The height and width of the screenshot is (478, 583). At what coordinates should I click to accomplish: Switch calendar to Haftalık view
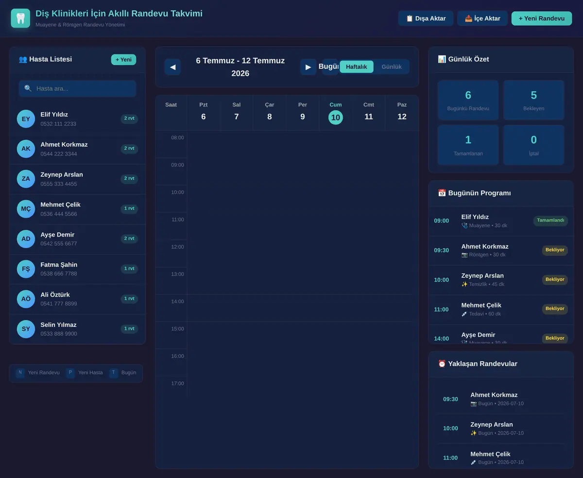pos(357,67)
